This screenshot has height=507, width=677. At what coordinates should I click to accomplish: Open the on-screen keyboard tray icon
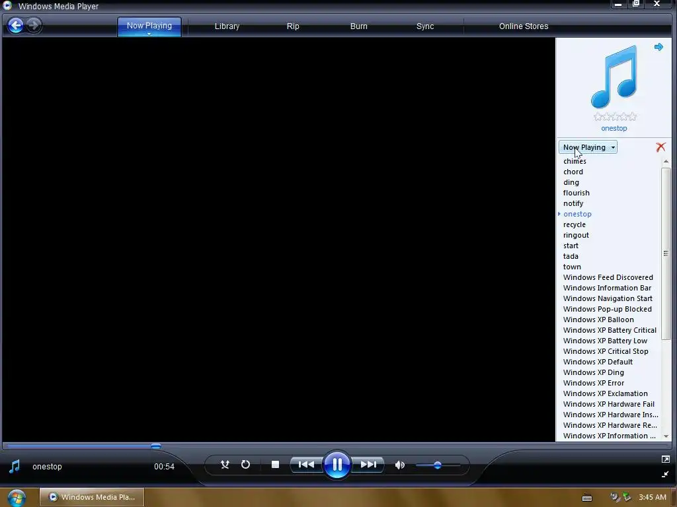pos(587,498)
